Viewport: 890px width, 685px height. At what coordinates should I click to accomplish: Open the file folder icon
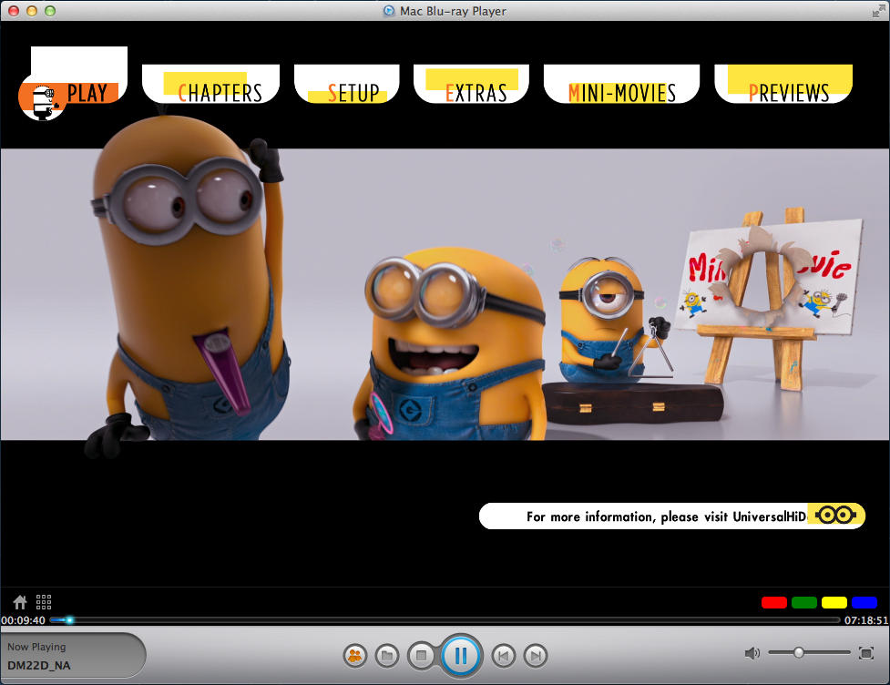[387, 654]
